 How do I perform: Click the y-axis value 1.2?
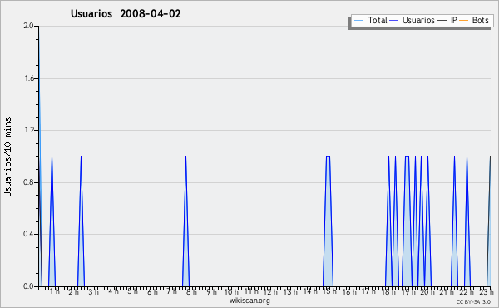29,130
